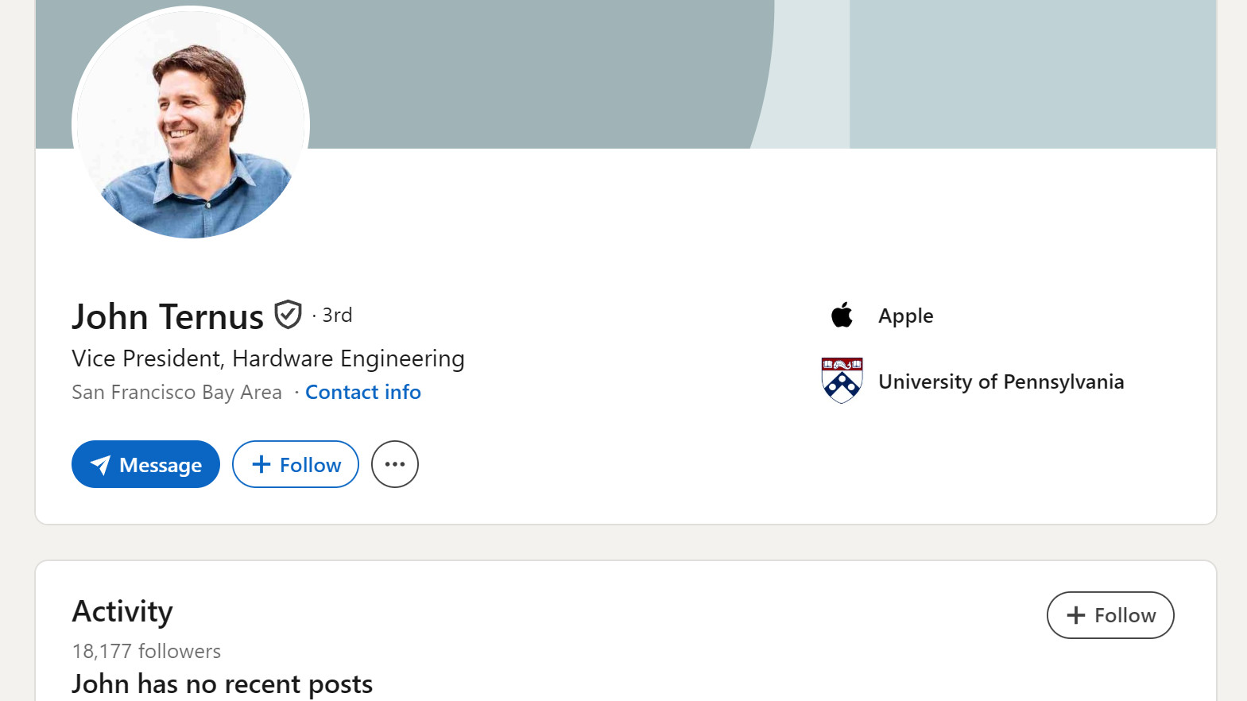Image resolution: width=1247 pixels, height=701 pixels.
Task: Click the paper plane icon on Message button
Action: 99,464
